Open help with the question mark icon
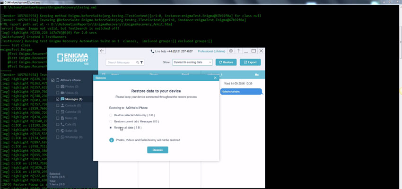The width and height of the screenshot is (402, 189). click(238, 51)
